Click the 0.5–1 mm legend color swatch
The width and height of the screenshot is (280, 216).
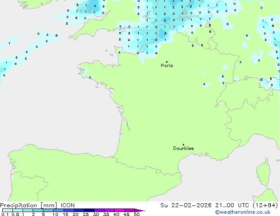tap(18, 210)
